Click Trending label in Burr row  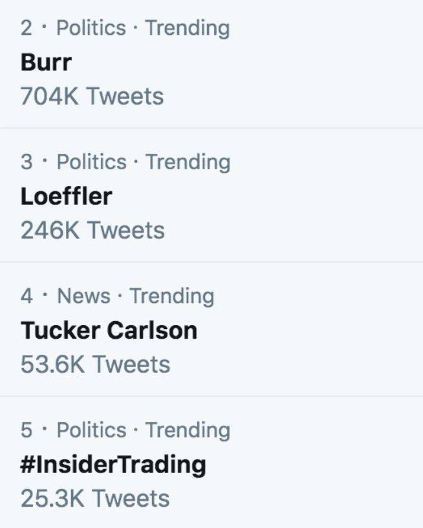click(188, 28)
